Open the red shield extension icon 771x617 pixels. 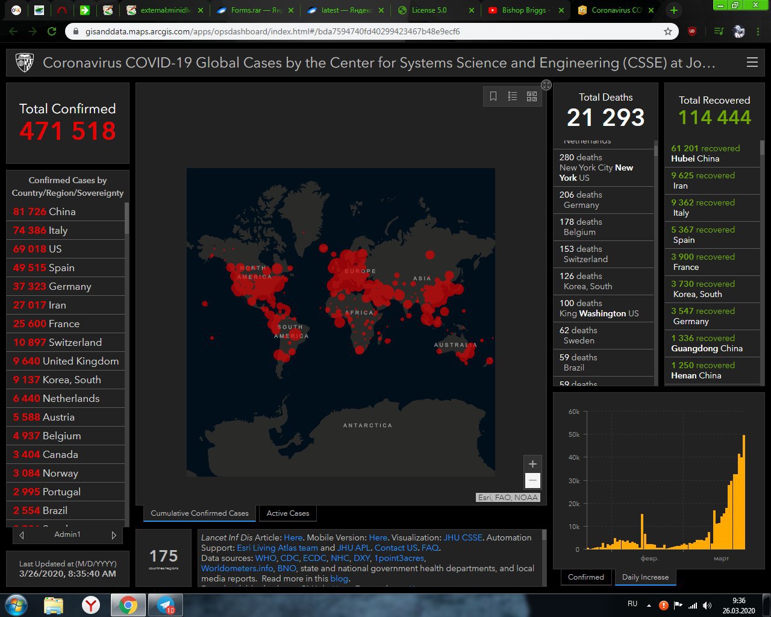click(692, 31)
